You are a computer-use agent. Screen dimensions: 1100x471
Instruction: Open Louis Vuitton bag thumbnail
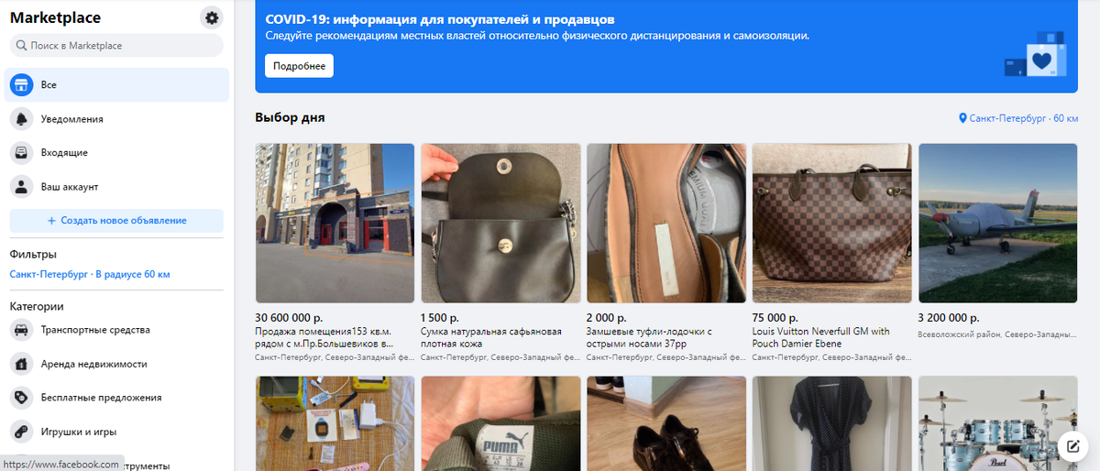[x=832, y=223]
